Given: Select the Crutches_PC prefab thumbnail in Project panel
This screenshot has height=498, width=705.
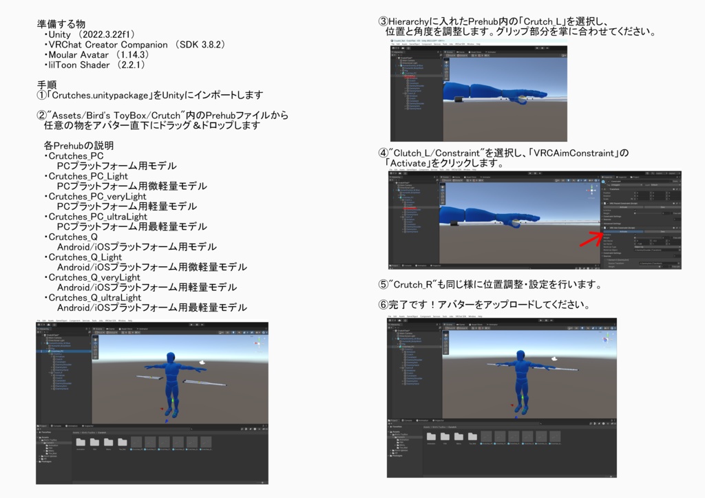Looking at the screenshot, I should [x=136, y=442].
